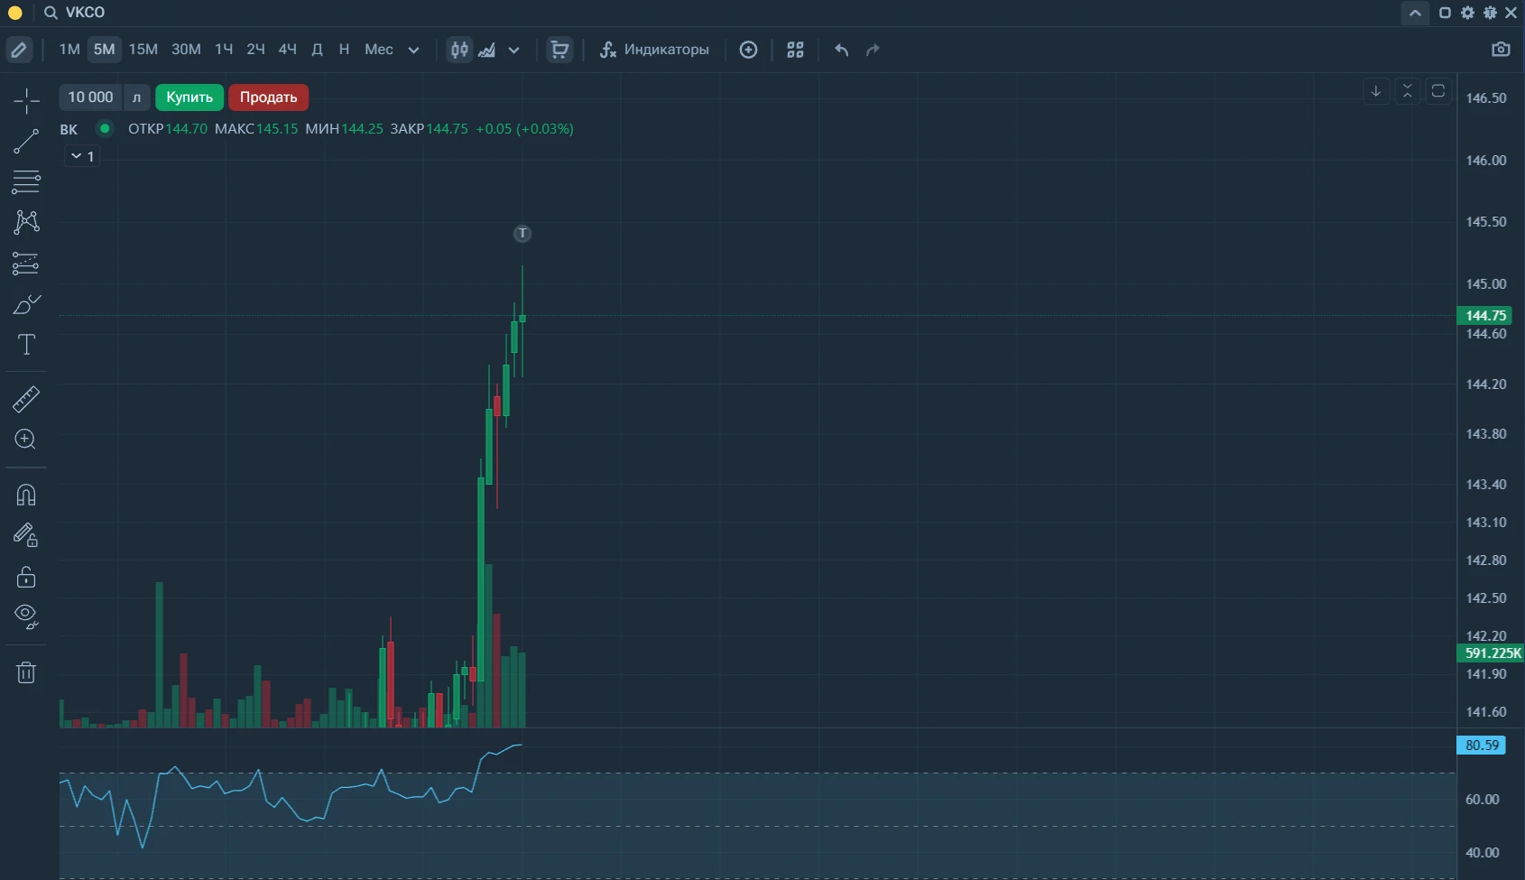This screenshot has height=880, width=1525.
Task: Take chart snapshot with camera icon
Action: 1501,50
